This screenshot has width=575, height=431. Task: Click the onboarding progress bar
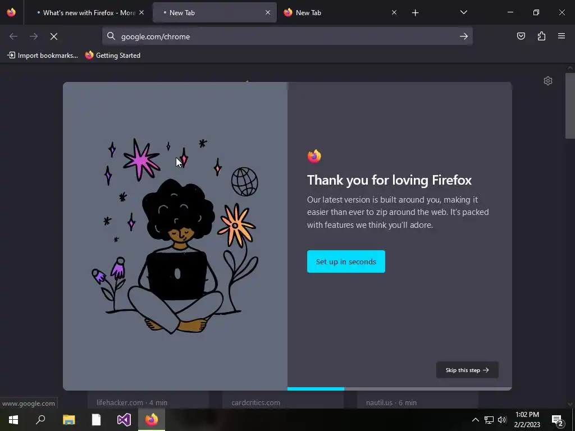click(x=399, y=389)
